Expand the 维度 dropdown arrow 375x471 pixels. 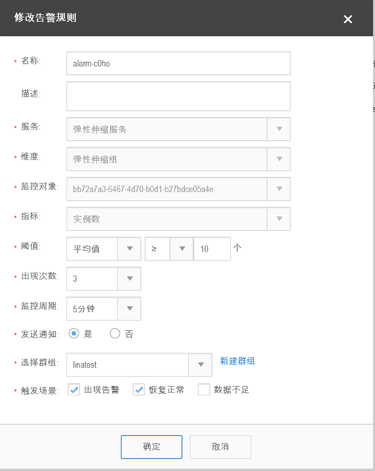coord(279,159)
